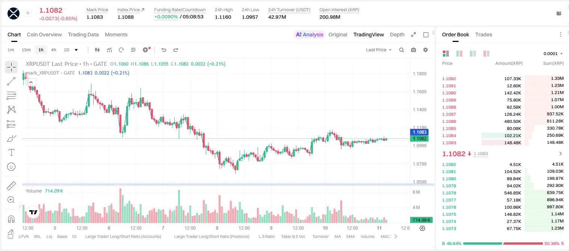Open the Last Price dropdown
Viewport: 569px width, 251px height.
(379, 50)
